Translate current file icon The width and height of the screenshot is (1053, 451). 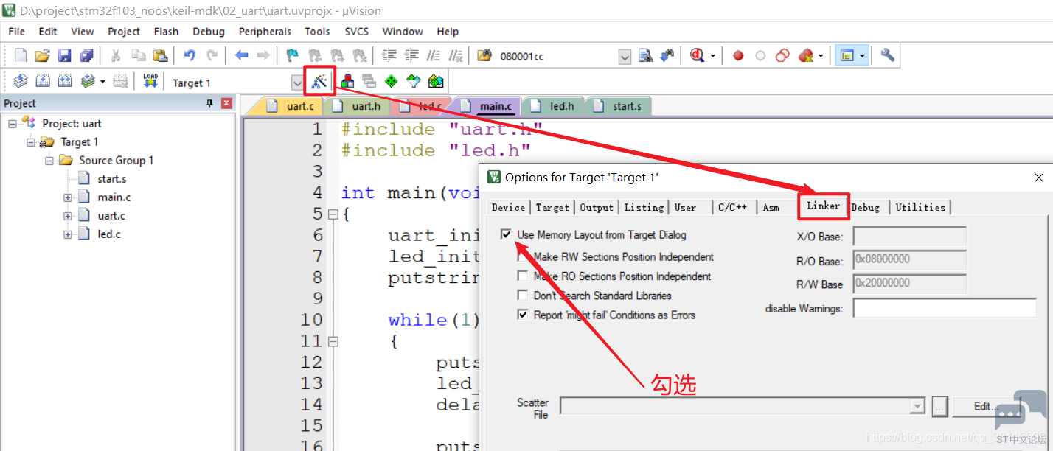point(21,81)
